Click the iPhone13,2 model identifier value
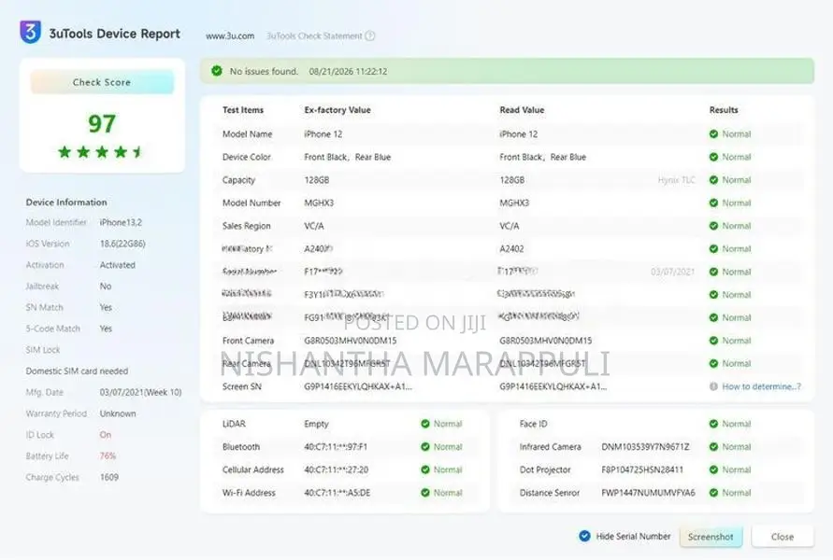The width and height of the screenshot is (833, 560). [121, 223]
